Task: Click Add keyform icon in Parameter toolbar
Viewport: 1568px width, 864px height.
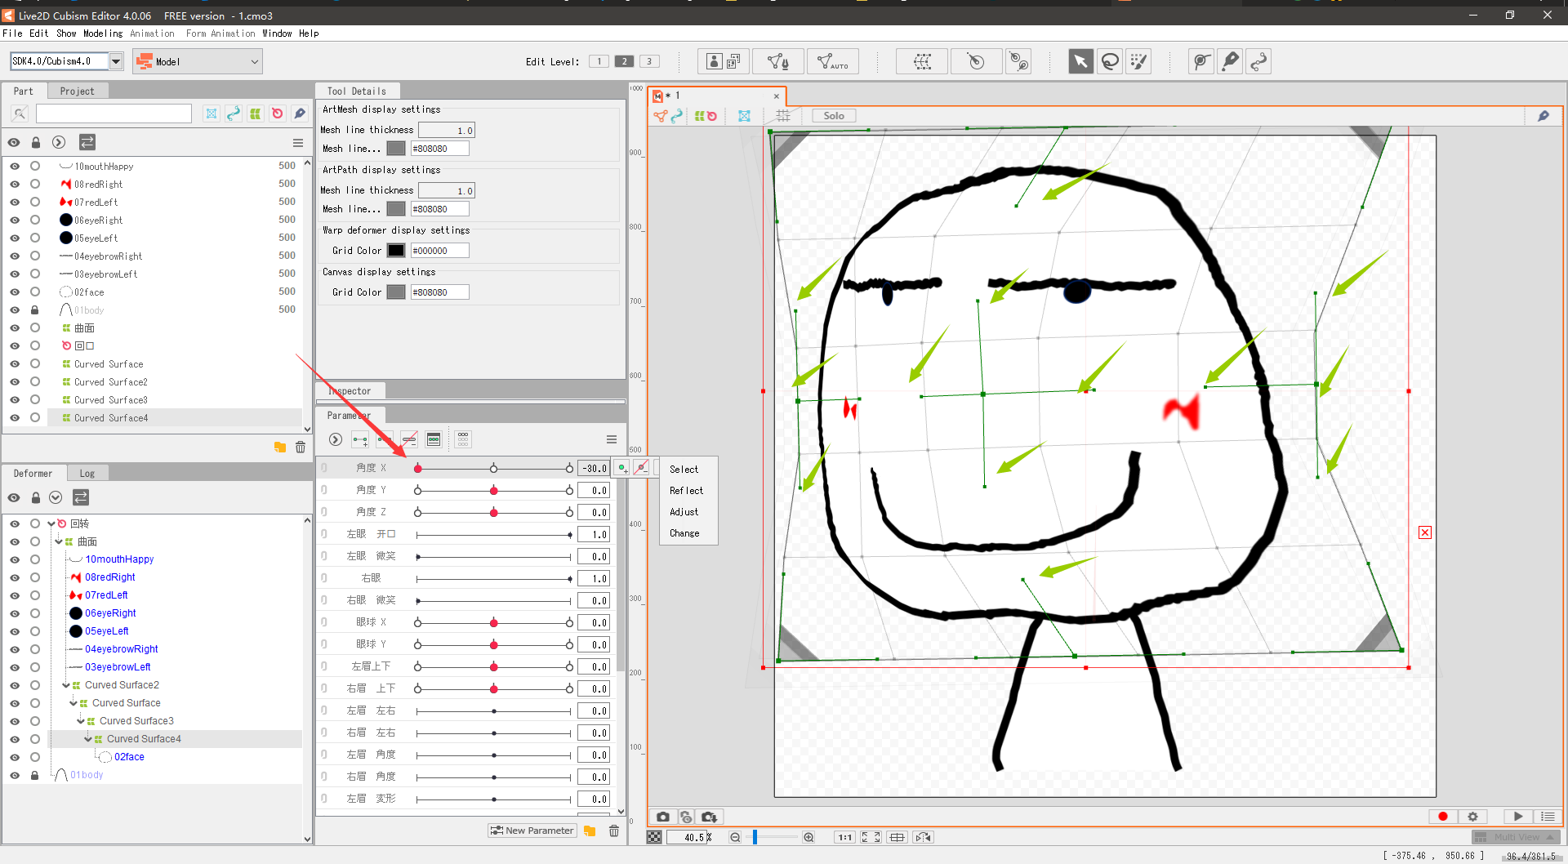Action: [x=360, y=439]
